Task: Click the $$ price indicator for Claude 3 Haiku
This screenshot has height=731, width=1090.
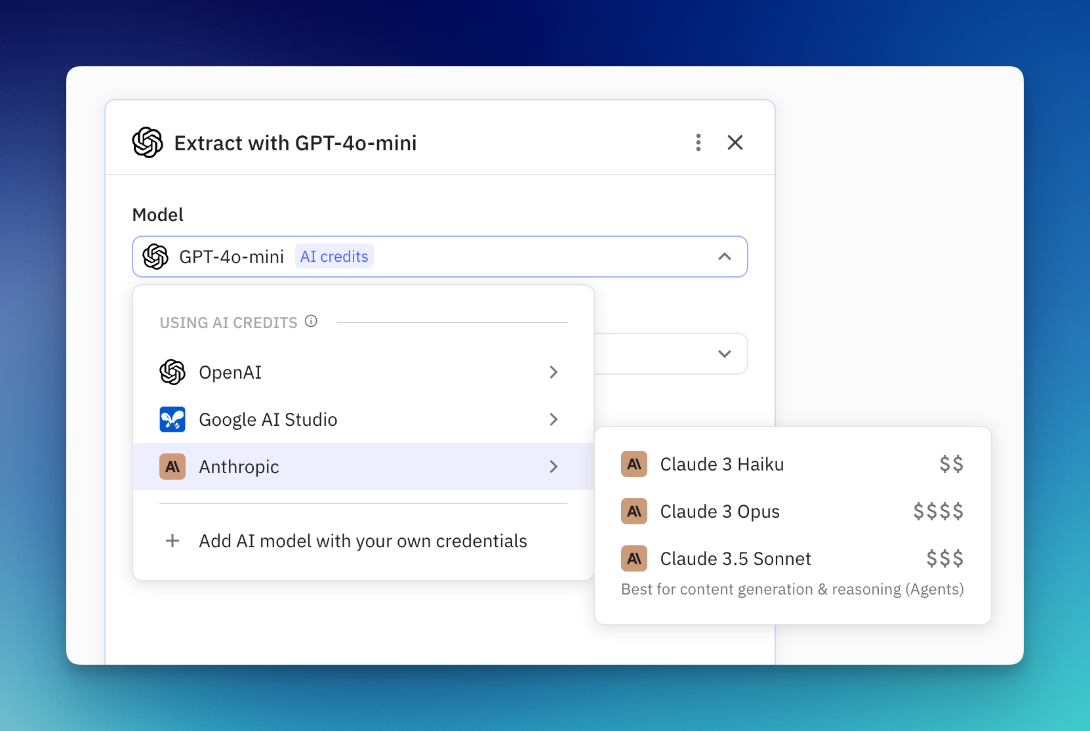Action: [x=951, y=464]
